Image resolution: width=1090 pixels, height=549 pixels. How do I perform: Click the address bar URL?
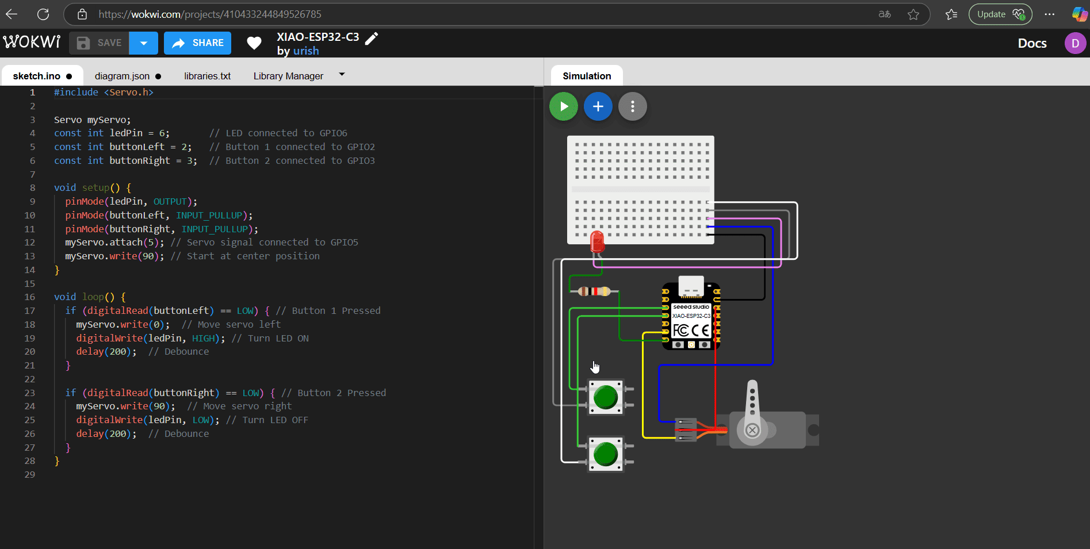click(210, 14)
